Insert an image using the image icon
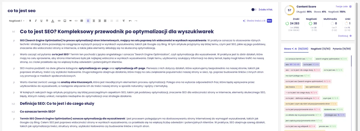This screenshot has width=360, height=131. [x=65, y=21]
